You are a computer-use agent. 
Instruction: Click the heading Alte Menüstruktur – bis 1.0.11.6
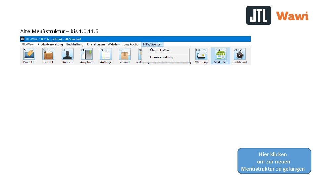click(59, 31)
